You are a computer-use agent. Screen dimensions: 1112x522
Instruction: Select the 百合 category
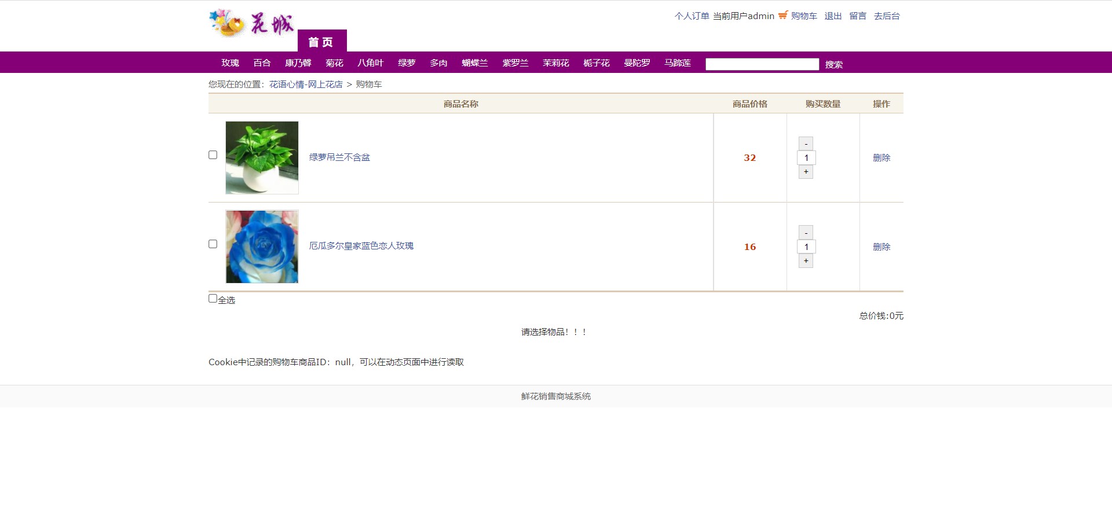click(262, 63)
